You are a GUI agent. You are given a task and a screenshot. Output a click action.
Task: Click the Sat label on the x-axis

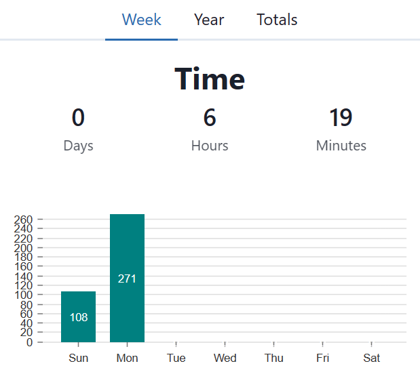click(x=372, y=358)
